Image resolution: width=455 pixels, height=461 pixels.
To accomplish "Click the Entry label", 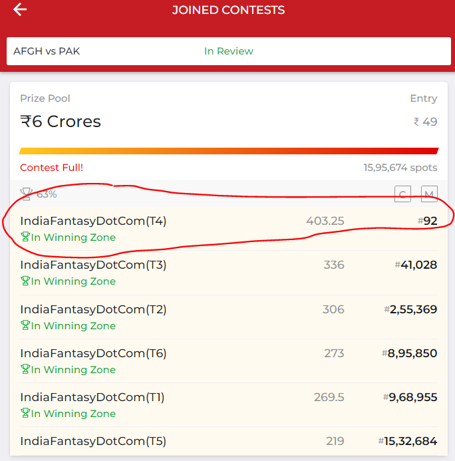I will point(424,98).
